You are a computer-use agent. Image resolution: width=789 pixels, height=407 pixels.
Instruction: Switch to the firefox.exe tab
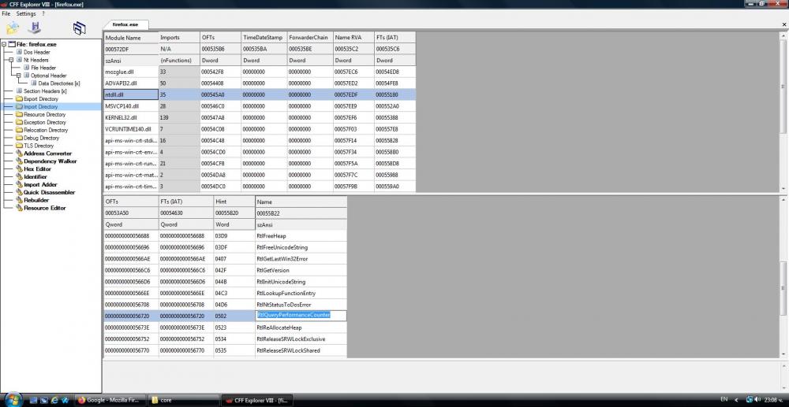(125, 25)
